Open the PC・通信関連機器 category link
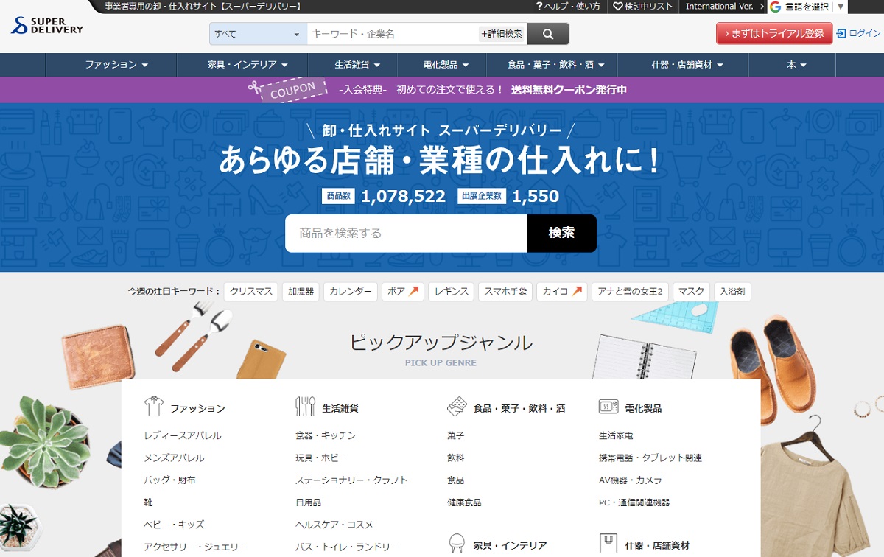Viewport: 884px width, 557px height. click(x=634, y=502)
